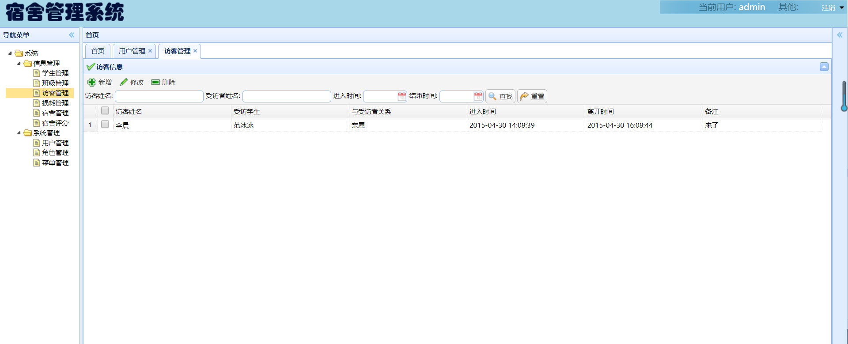The height and width of the screenshot is (344, 848).
Task: Click the vertical slider handle at right edge
Action: (x=844, y=107)
